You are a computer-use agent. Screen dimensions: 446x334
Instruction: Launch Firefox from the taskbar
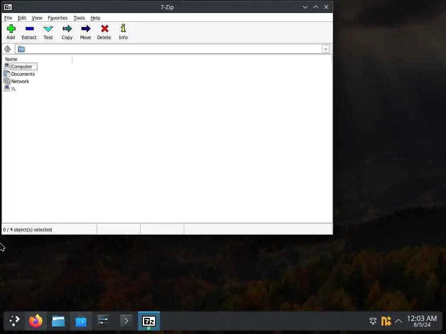click(x=36, y=321)
